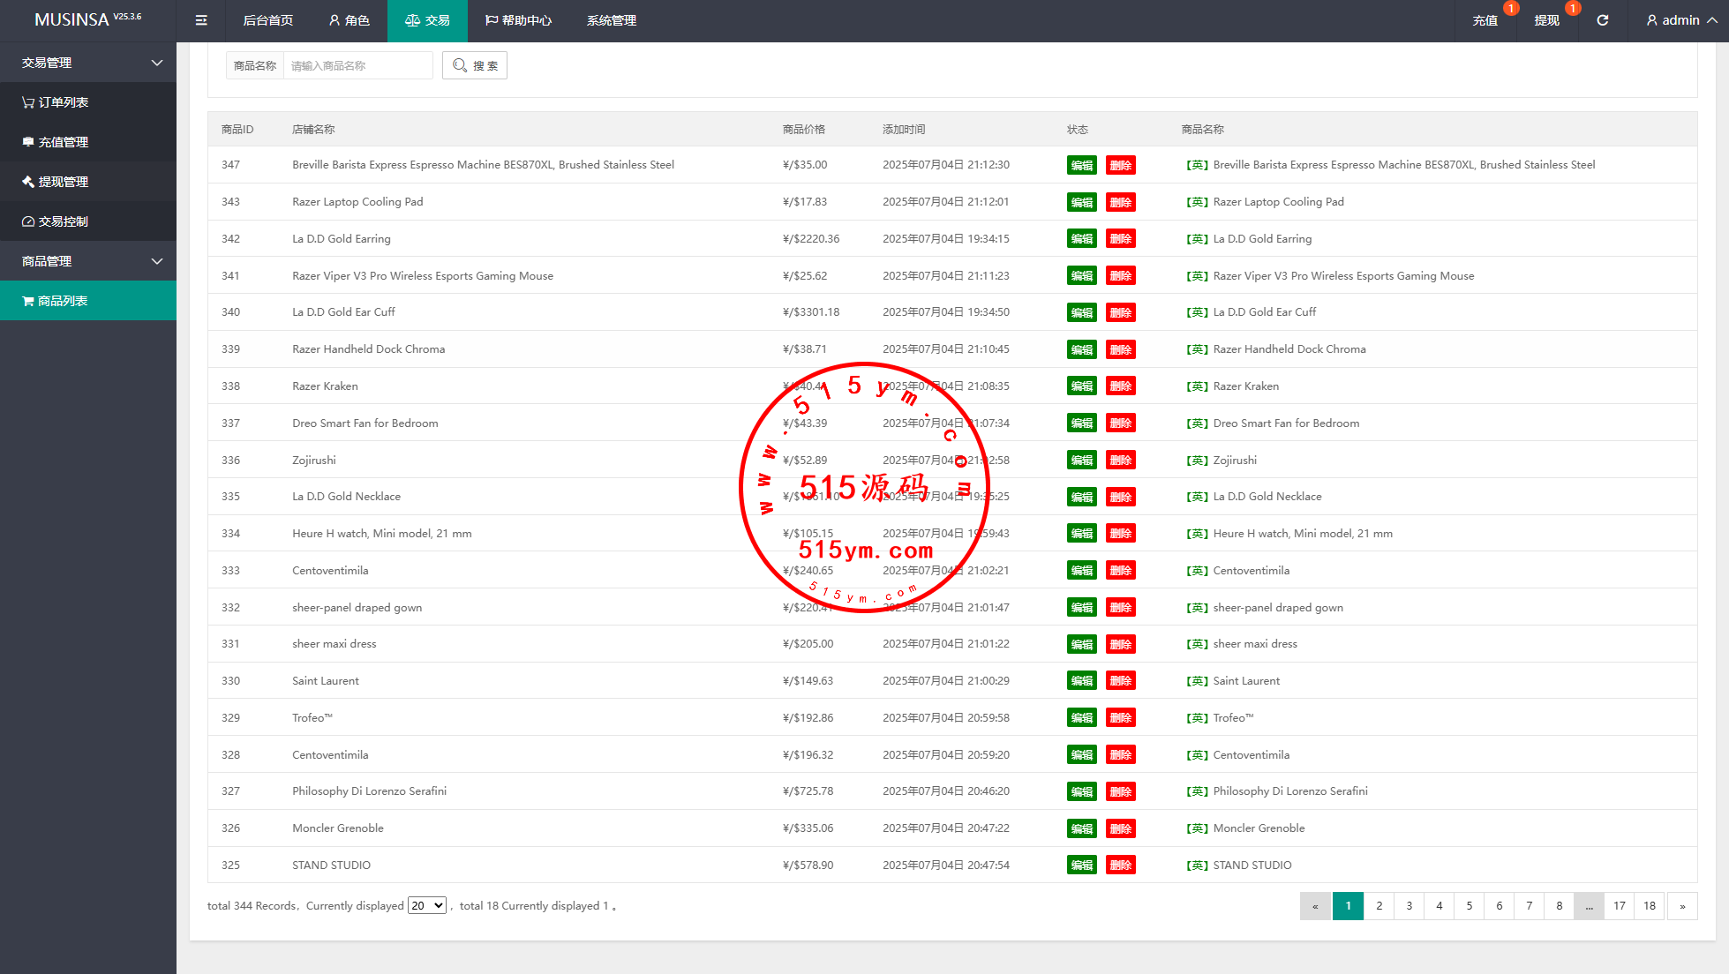Image resolution: width=1729 pixels, height=974 pixels.
Task: Open the 帮助中心 top menu
Action: (518, 20)
